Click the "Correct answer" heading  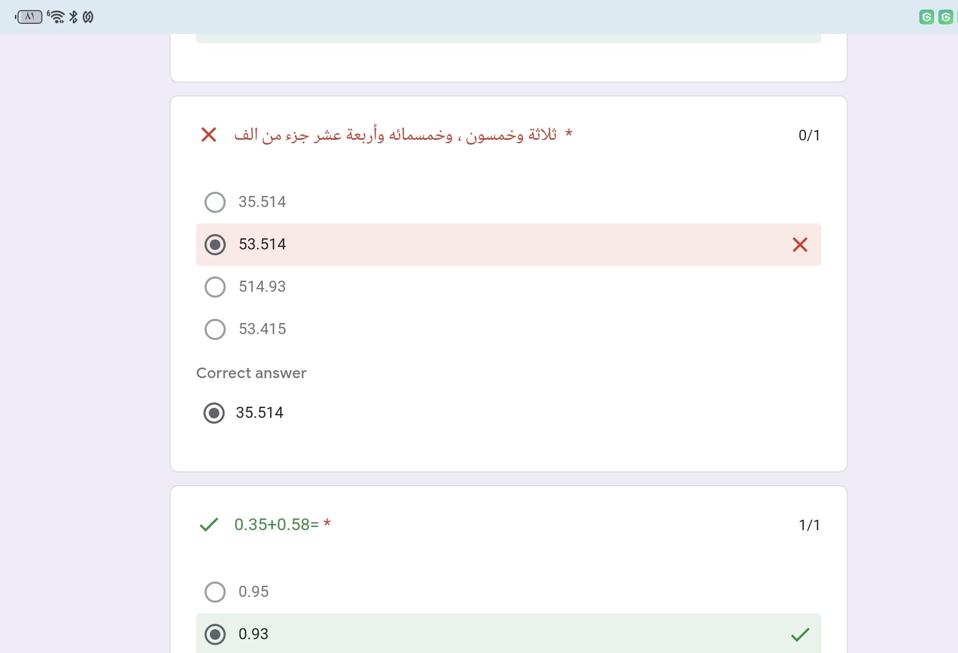251,373
